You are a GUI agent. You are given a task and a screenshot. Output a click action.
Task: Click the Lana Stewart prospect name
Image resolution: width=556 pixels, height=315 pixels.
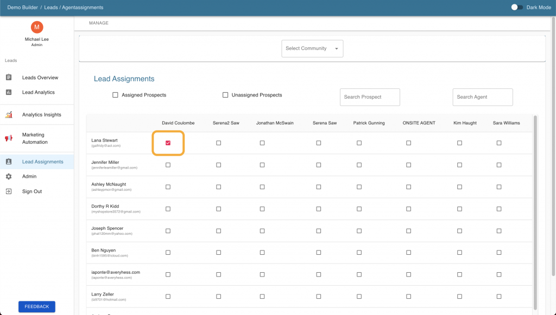tap(104, 140)
